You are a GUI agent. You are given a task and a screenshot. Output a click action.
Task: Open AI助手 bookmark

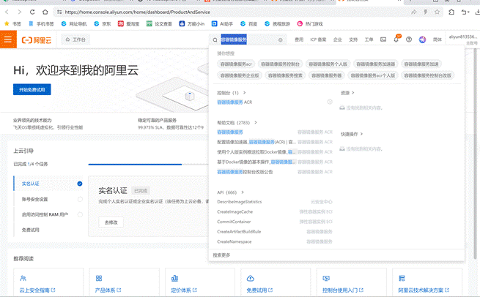(223, 24)
